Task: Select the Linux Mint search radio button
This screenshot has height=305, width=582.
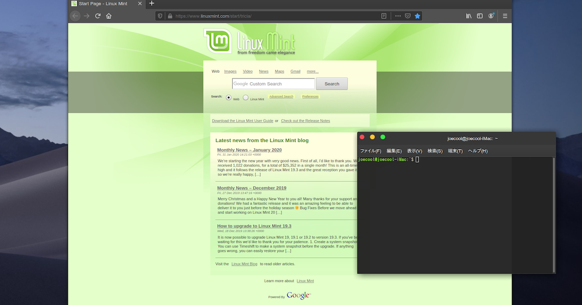Action: (246, 97)
